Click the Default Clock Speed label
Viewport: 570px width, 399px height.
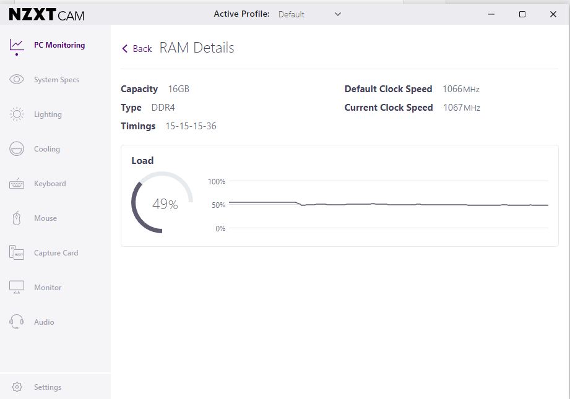point(388,89)
